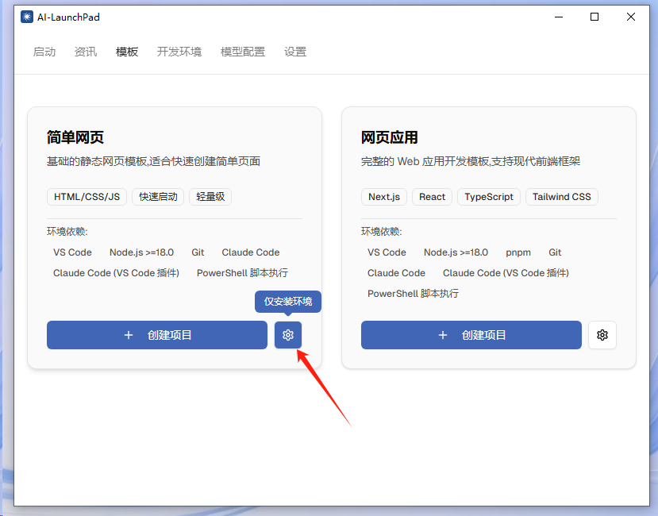
Task: Click 创建项目 button for 简单网页
Action: point(157,335)
